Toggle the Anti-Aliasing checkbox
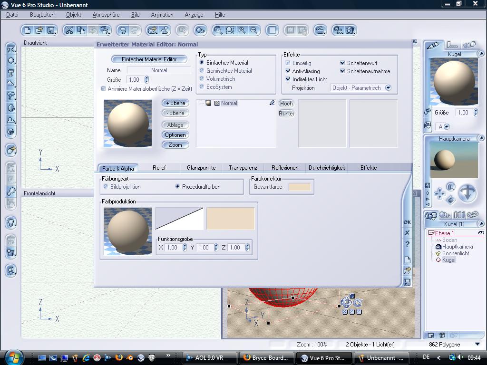Viewport: 487px width, 365px height. click(x=288, y=71)
